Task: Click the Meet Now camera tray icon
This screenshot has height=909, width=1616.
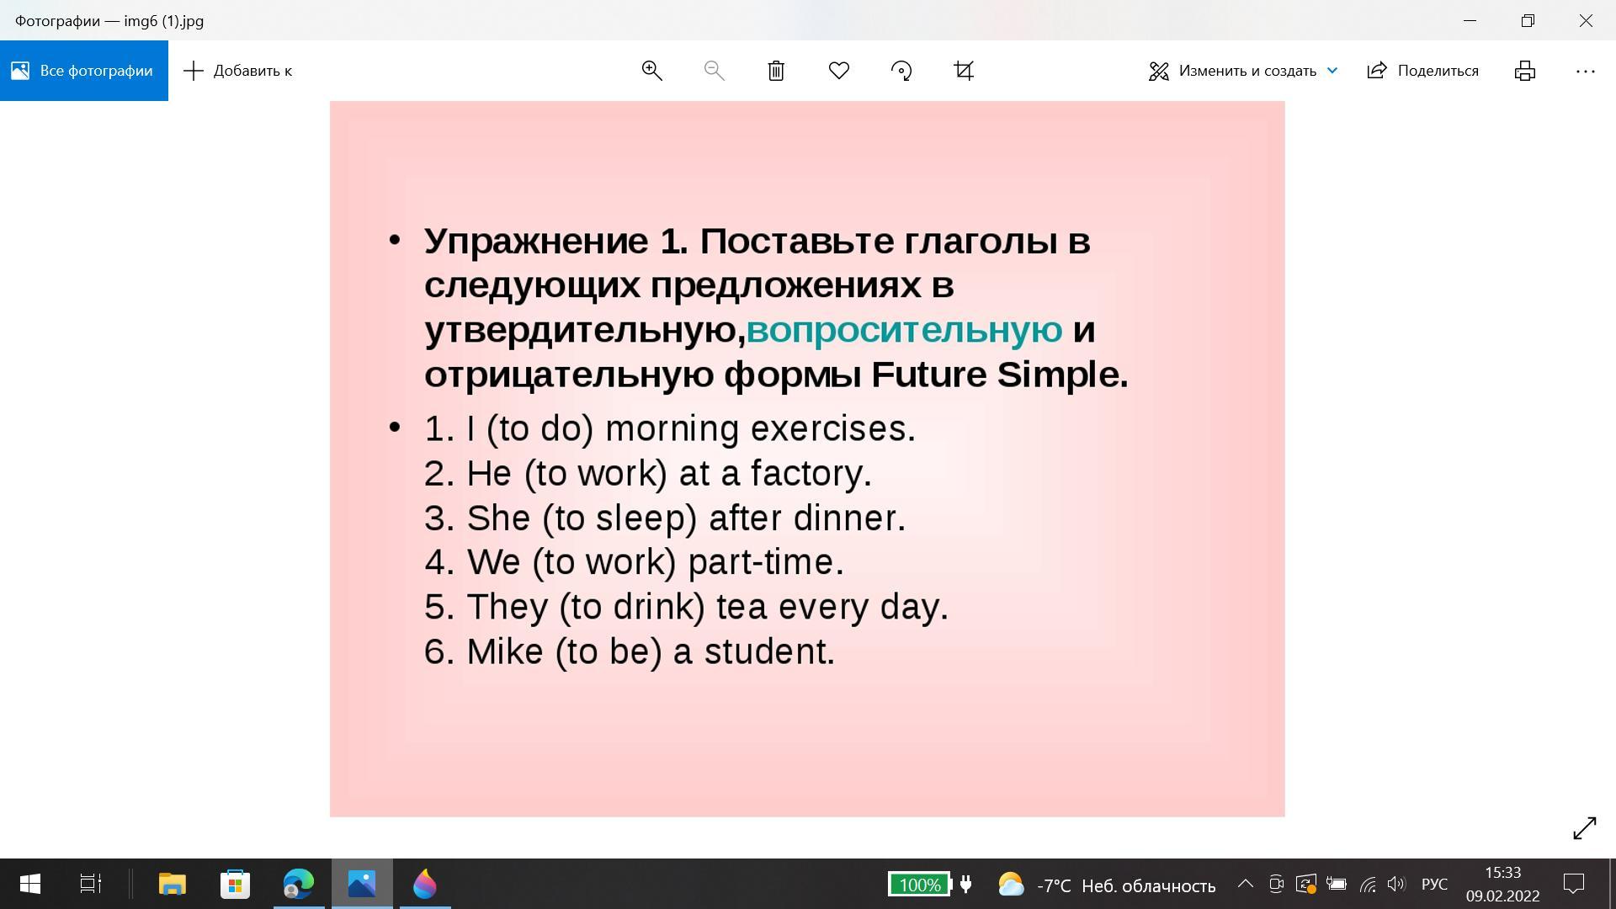Action: point(1276,884)
